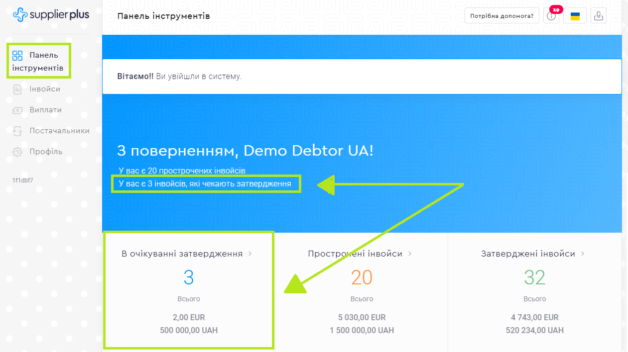Click the Постачальники sidebar icon

(x=17, y=131)
